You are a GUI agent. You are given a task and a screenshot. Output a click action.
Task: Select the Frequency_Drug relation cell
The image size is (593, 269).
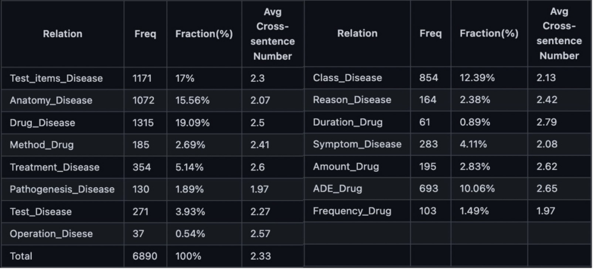[352, 211]
